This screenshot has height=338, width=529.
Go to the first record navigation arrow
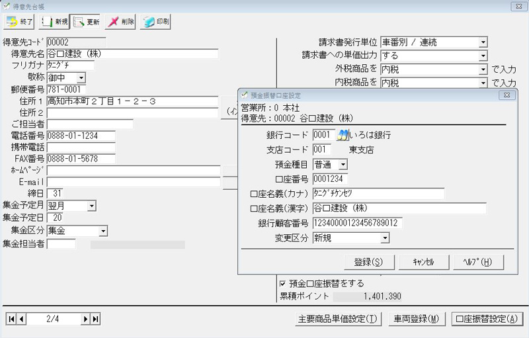(x=11, y=319)
